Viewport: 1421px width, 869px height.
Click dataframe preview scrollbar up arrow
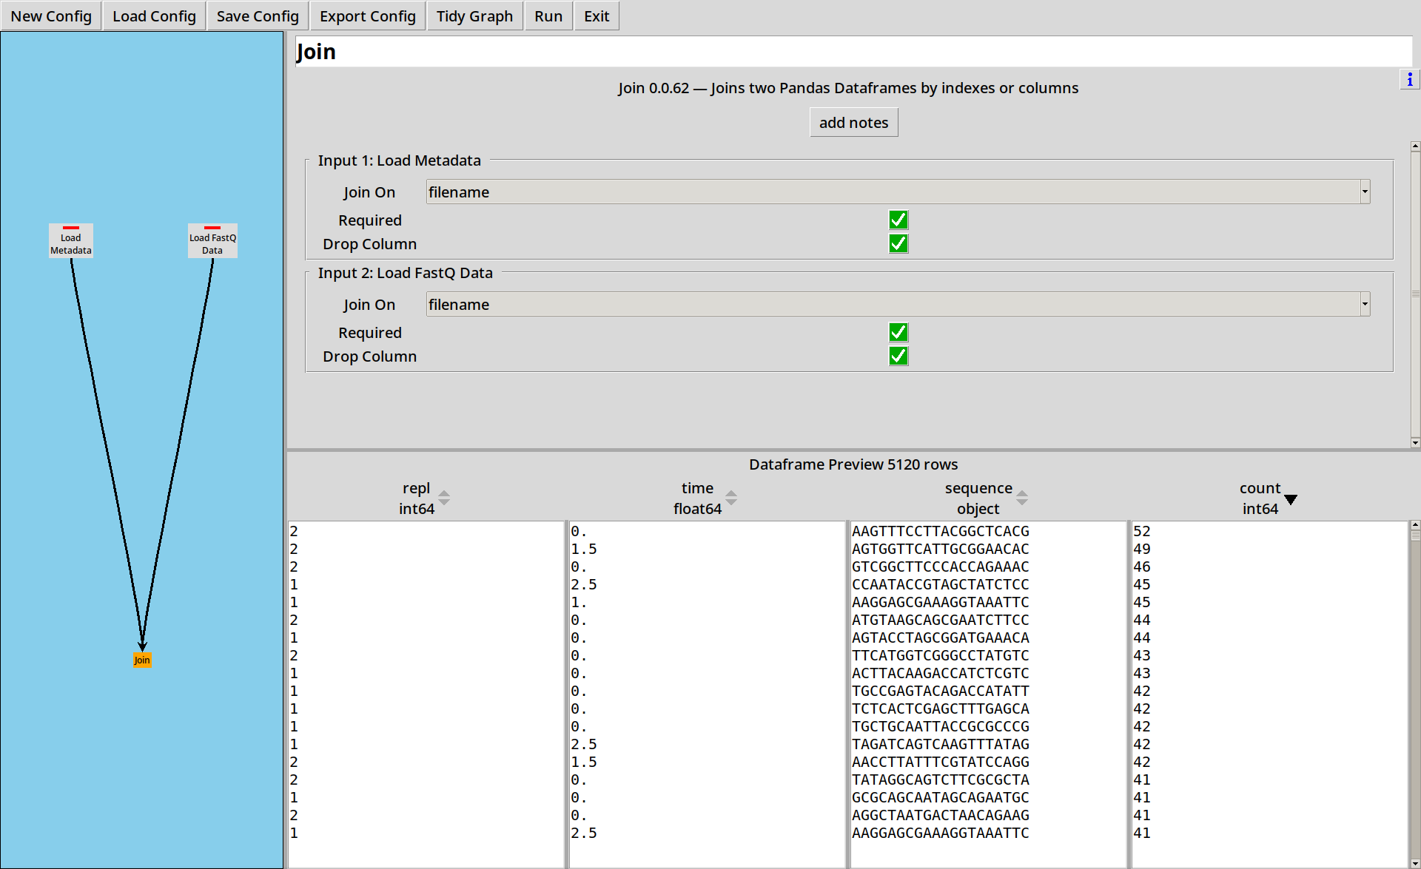pos(1415,525)
